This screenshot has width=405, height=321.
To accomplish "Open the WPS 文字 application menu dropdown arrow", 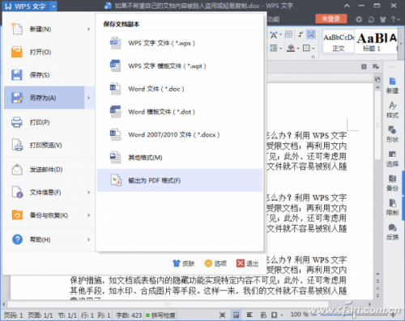I will point(53,6).
